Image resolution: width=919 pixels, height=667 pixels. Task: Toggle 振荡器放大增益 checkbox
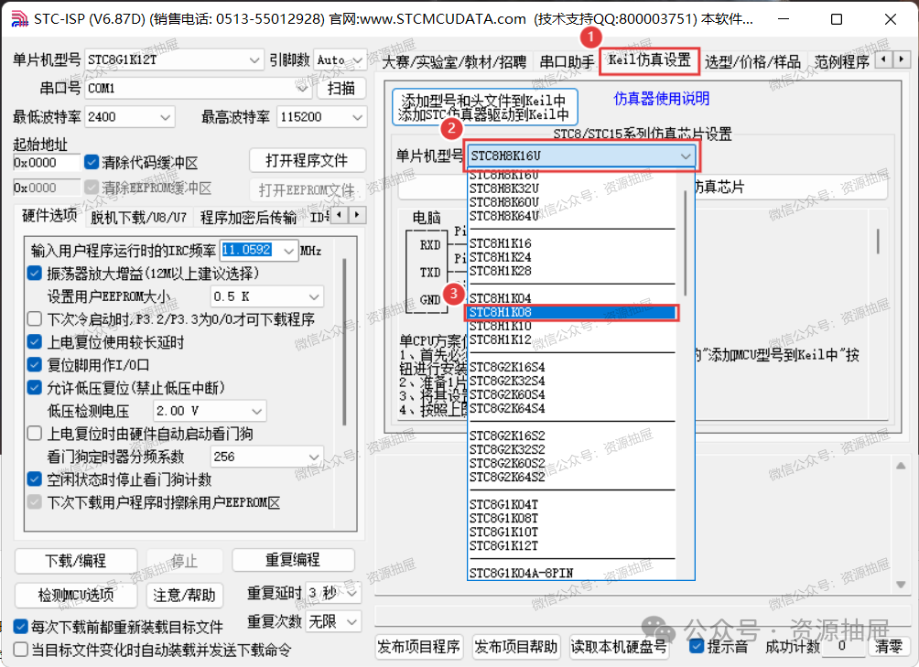coord(35,273)
